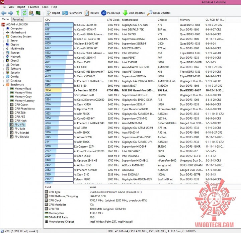The width and height of the screenshot is (241, 233).
Task: Select DirectX in the tree
Action: point(15,61)
